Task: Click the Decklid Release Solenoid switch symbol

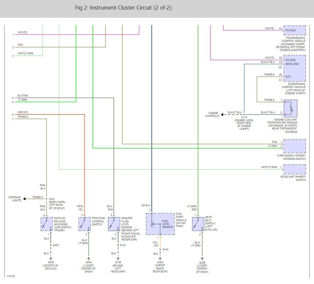Action: (47, 224)
